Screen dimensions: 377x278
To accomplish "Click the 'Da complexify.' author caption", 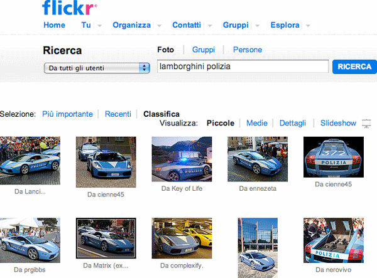I will tap(182, 265).
